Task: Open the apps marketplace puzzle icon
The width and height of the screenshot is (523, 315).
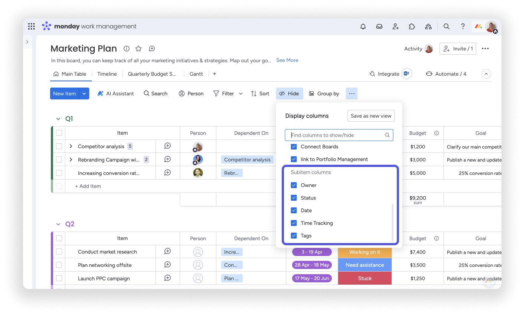Action: [x=412, y=26]
